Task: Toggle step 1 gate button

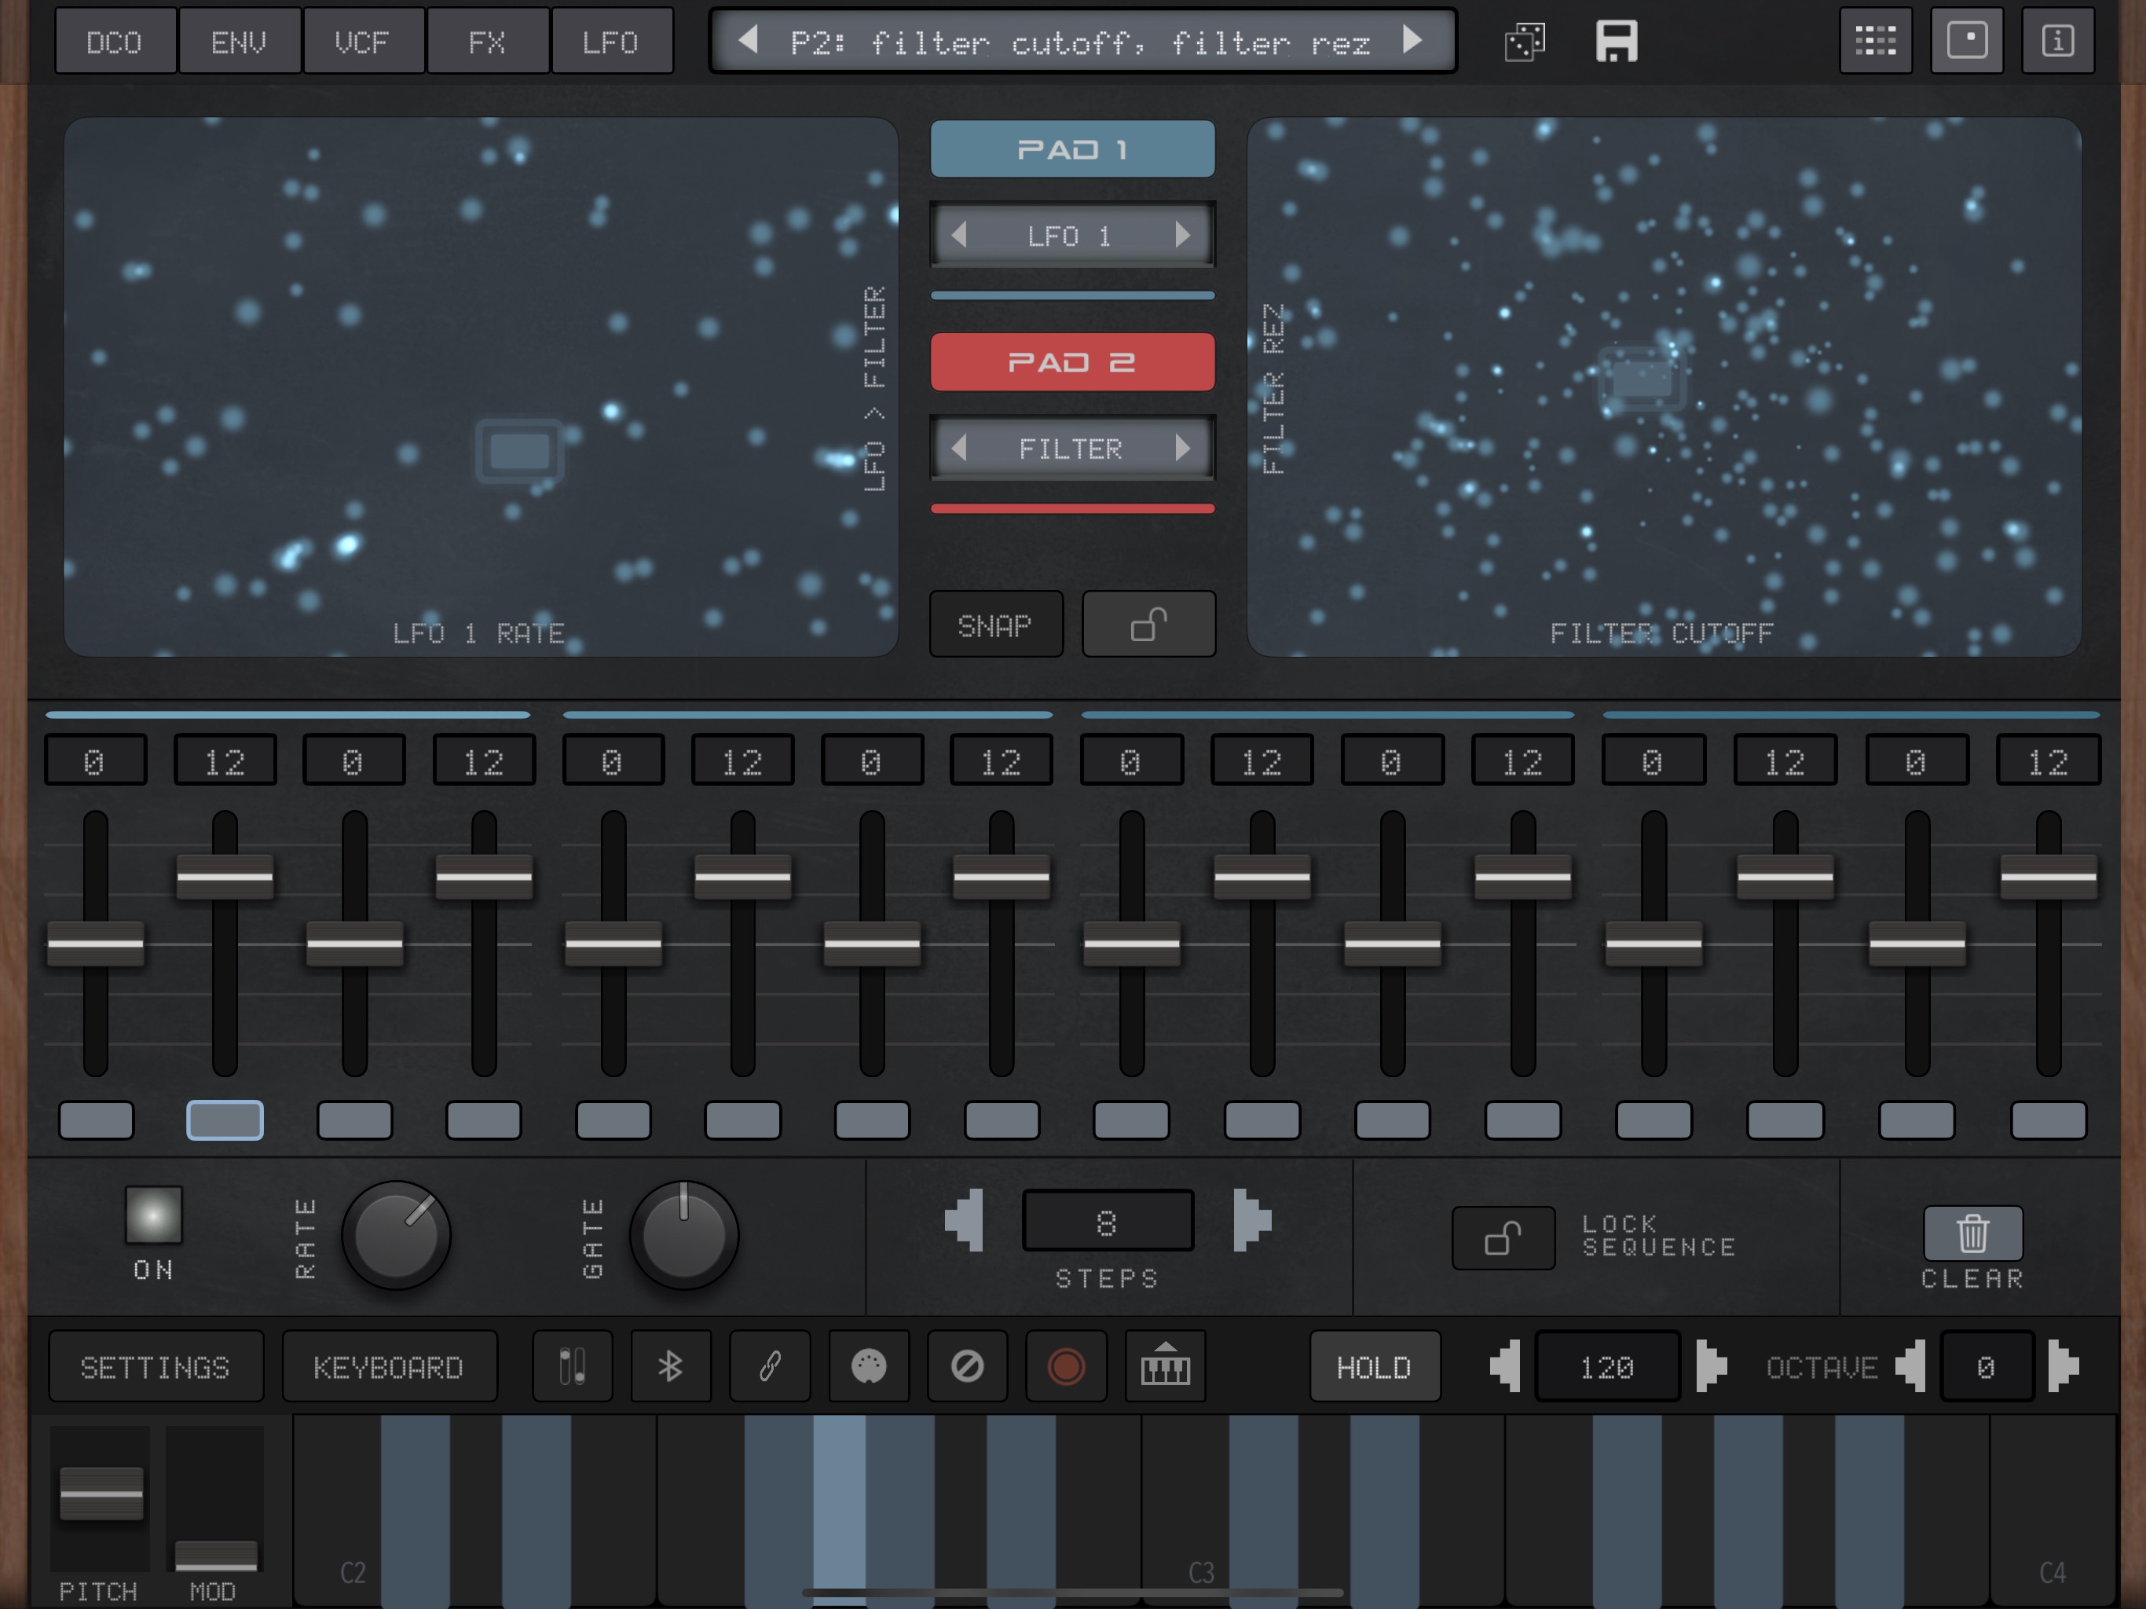Action: (96, 1120)
